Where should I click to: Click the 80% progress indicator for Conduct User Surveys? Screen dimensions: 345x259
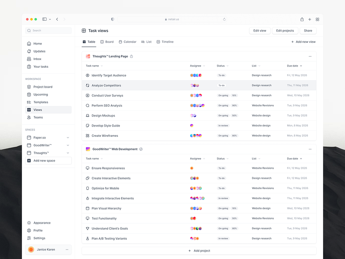(233, 95)
